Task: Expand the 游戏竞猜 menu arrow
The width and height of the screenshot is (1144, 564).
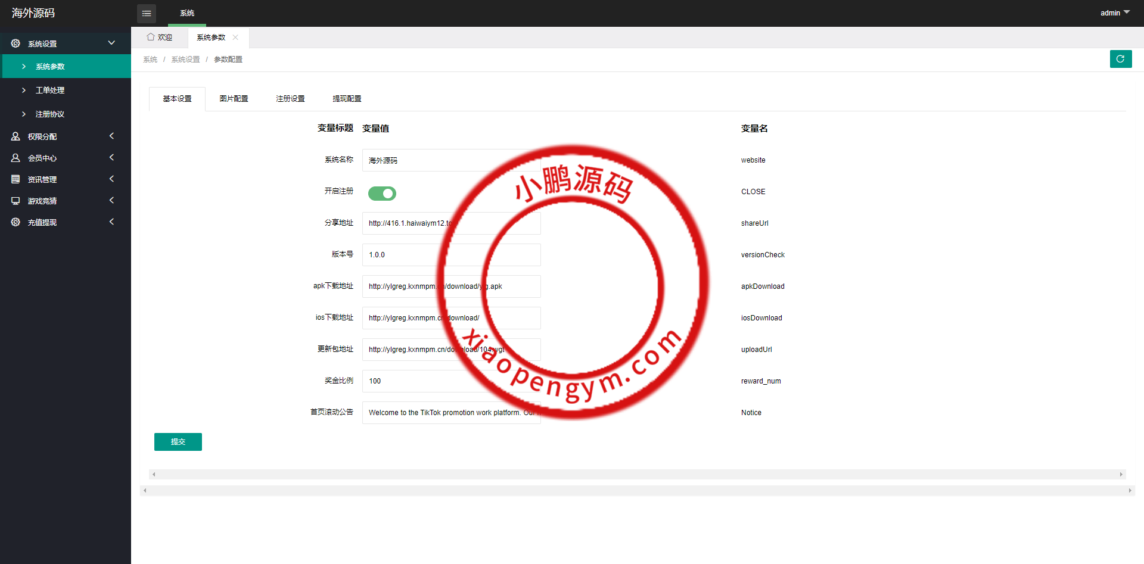Action: tap(111, 201)
